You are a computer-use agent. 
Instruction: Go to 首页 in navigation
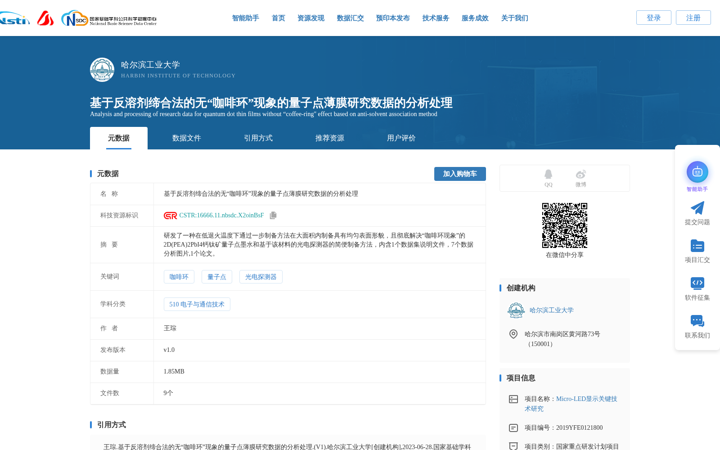tap(279, 18)
